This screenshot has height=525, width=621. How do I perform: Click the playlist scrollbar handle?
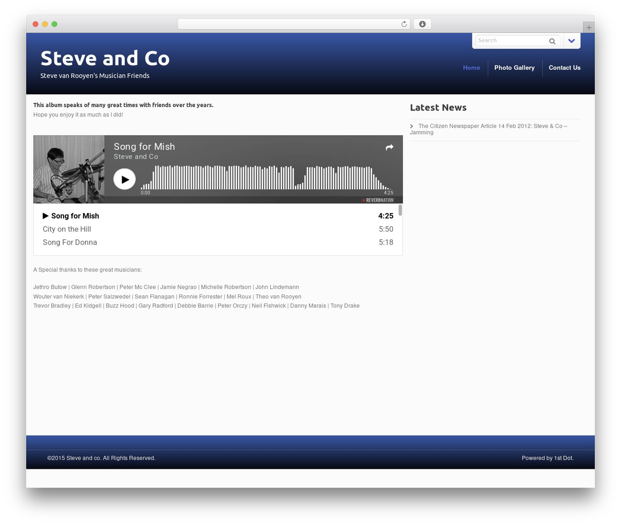[400, 210]
